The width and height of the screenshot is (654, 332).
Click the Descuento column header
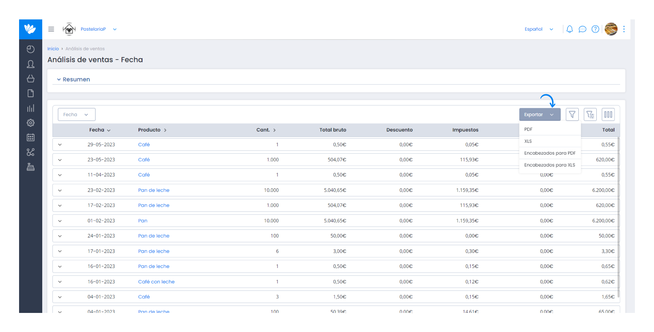tap(399, 130)
